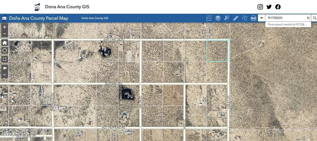Activate the Select parcels tool
The width and height of the screenshot is (317, 141).
click(227, 18)
